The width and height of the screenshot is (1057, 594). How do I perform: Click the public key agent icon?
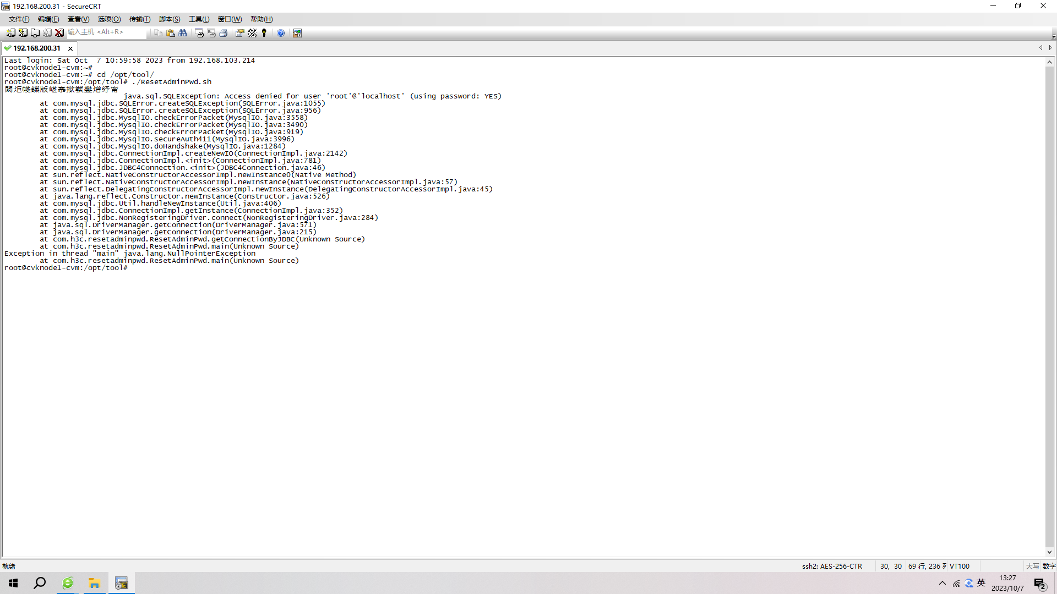[x=264, y=33]
